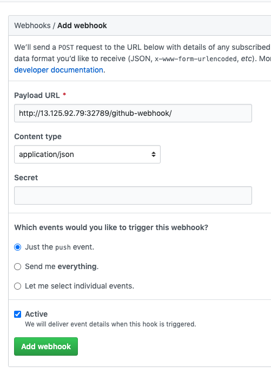271x373 pixels.
Task: Click 'Let me select individual events.' label text
Action: (x=80, y=286)
